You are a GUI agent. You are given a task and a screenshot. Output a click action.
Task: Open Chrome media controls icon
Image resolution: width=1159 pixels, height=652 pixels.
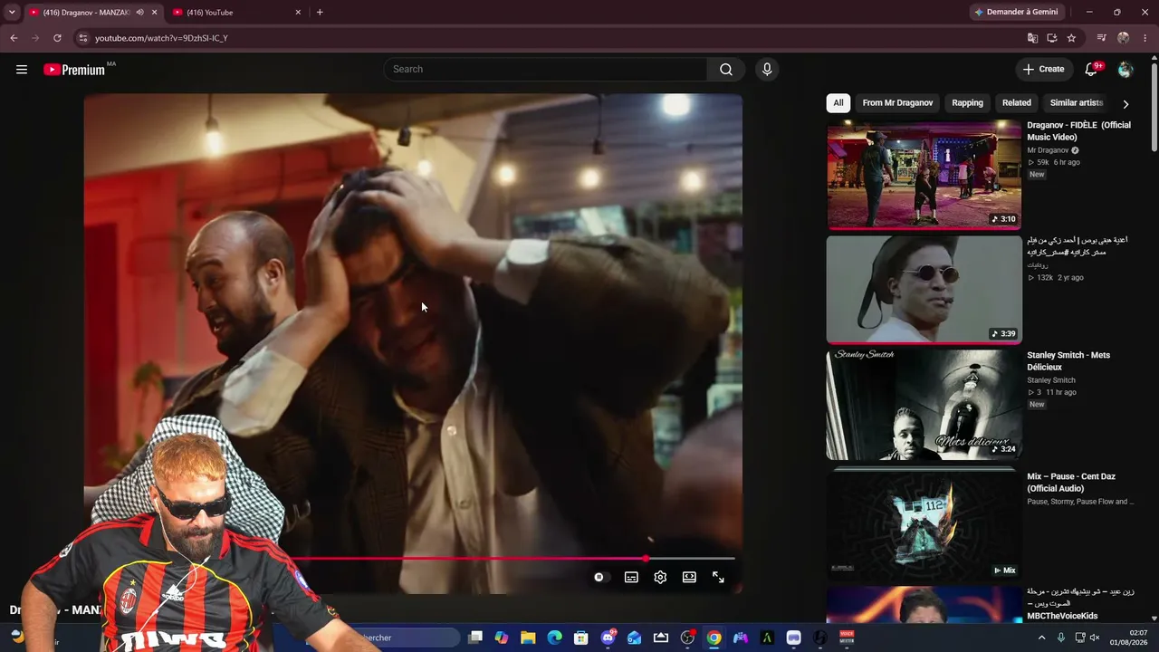coord(1101,38)
